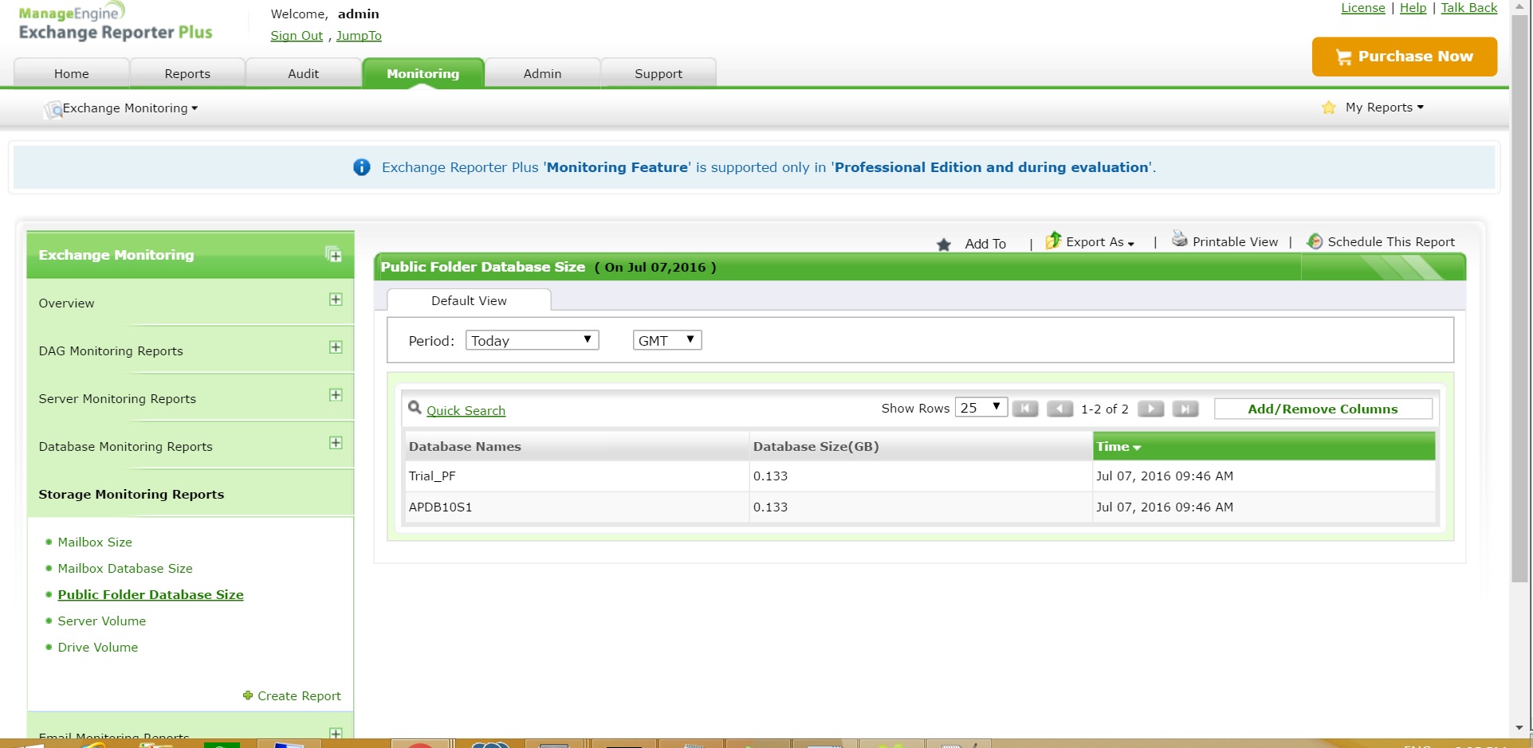Click the Sign Out link
The width and height of the screenshot is (1533, 748).
297,36
